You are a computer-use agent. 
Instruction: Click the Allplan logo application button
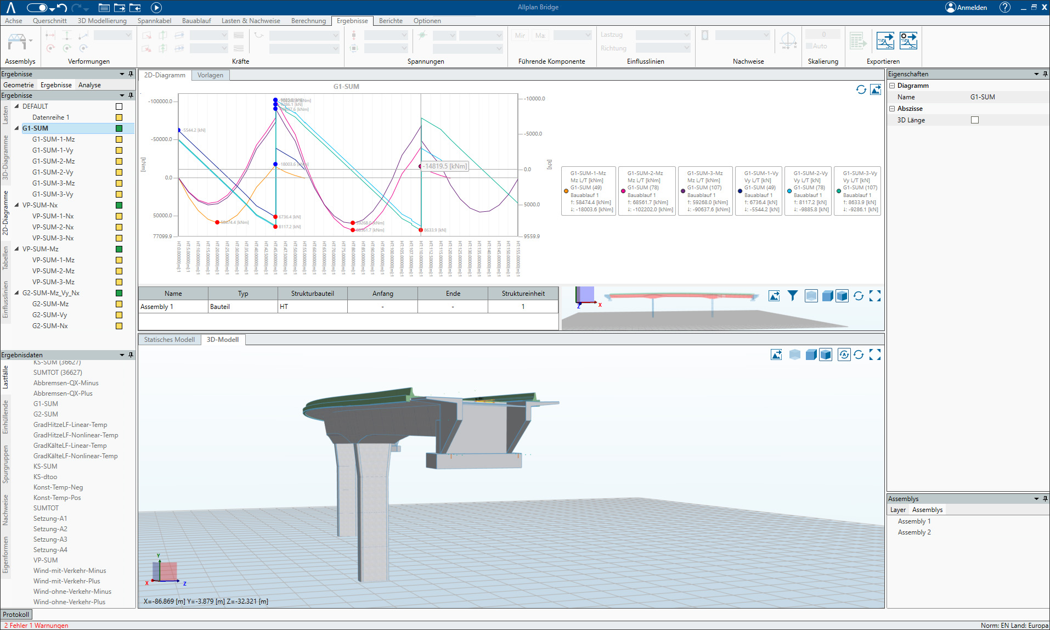11,7
